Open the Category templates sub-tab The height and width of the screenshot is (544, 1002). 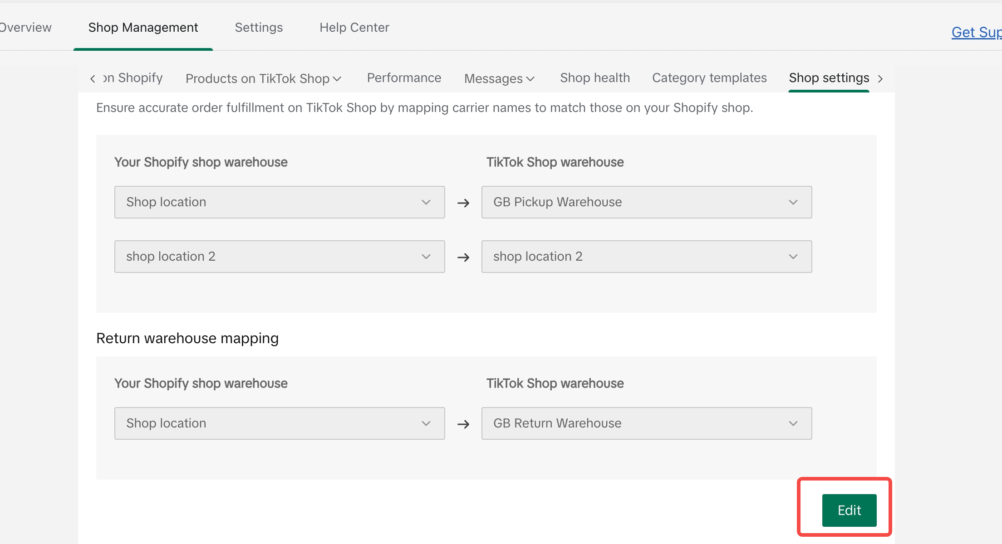[x=709, y=78]
